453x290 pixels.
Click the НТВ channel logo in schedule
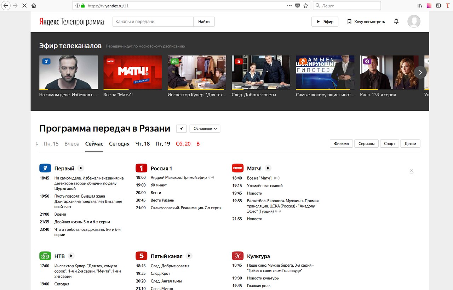(x=45, y=256)
